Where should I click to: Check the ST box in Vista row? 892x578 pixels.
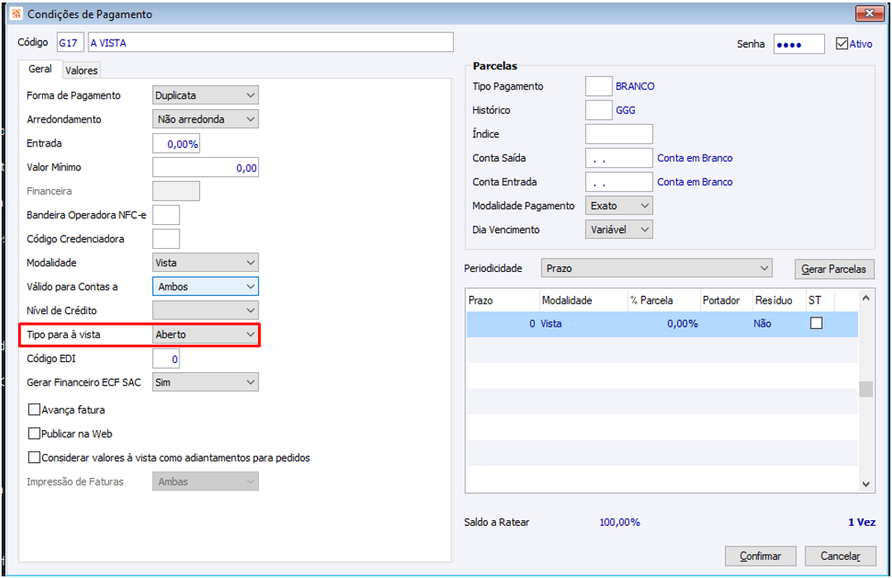coord(816,323)
